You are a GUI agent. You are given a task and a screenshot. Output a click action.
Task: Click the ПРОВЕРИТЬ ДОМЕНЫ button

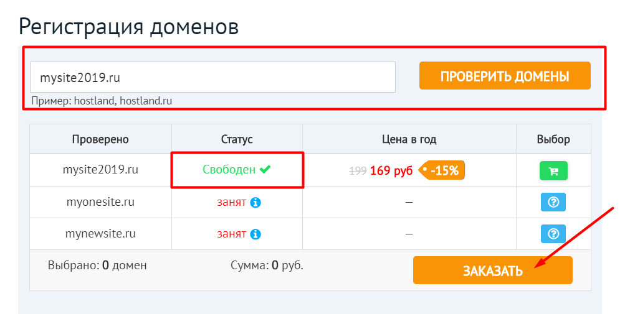[x=505, y=76]
